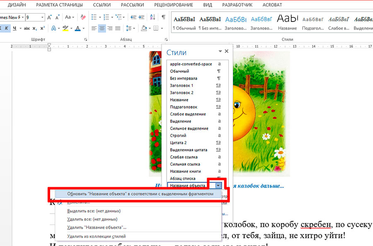Click the Decrease Indent icon
The height and width of the screenshot is (246, 373).
[x=134, y=17]
